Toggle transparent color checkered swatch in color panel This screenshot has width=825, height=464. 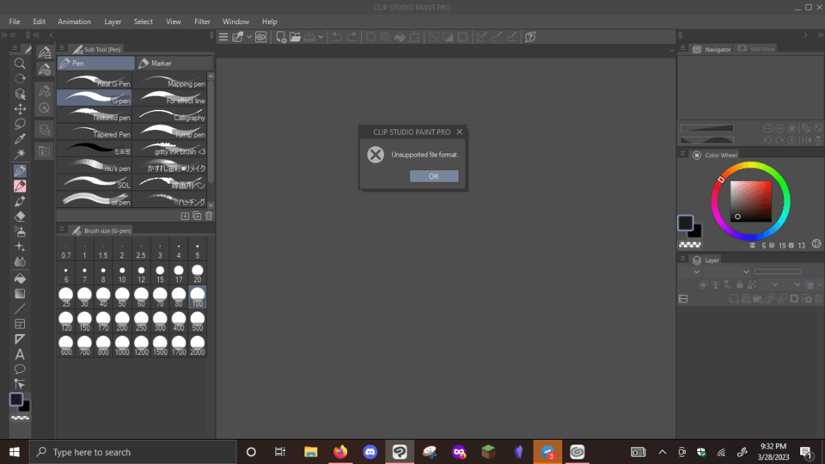click(x=690, y=245)
